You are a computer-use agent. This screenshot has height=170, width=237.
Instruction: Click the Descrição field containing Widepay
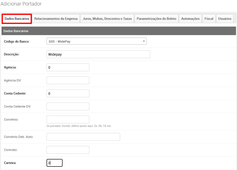pos(98,54)
